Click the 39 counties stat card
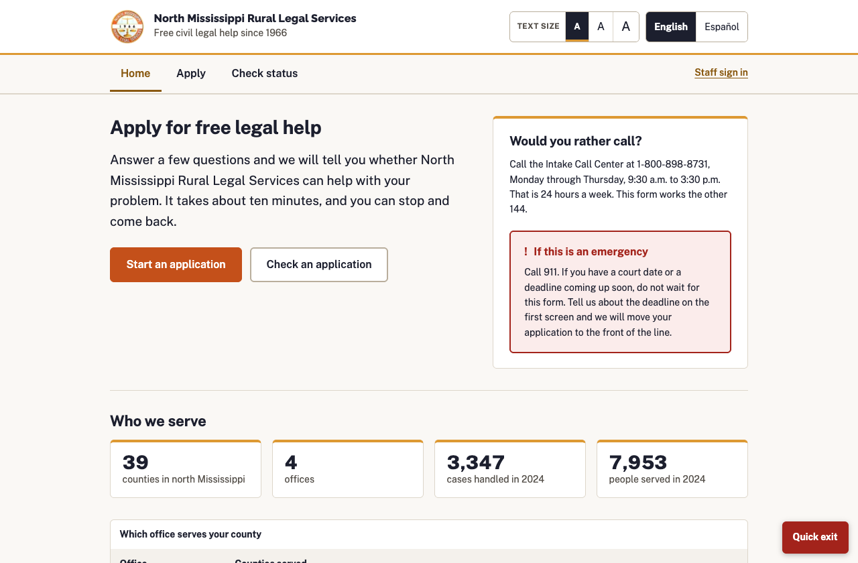Image resolution: width=858 pixels, height=563 pixels. point(186,469)
